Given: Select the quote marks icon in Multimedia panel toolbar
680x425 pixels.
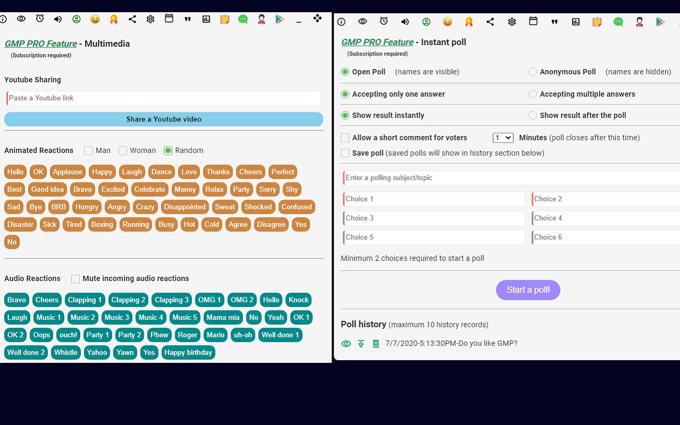Looking at the screenshot, I should click(x=188, y=19).
